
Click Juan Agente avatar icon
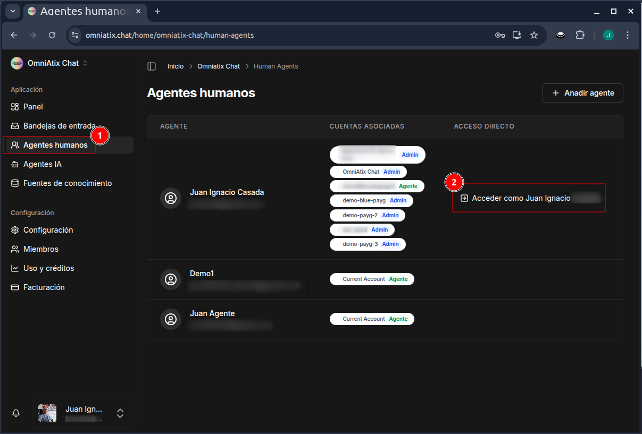(171, 319)
